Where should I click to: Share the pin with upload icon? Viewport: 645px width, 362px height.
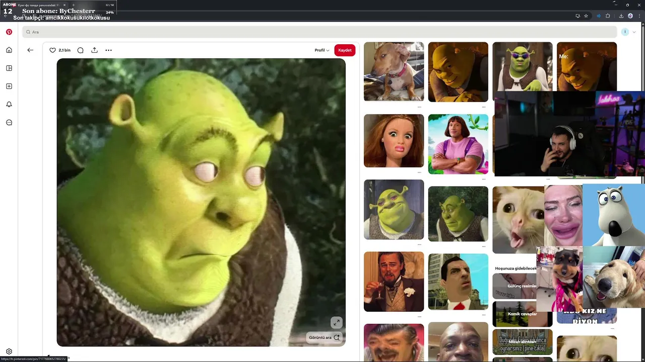click(94, 50)
